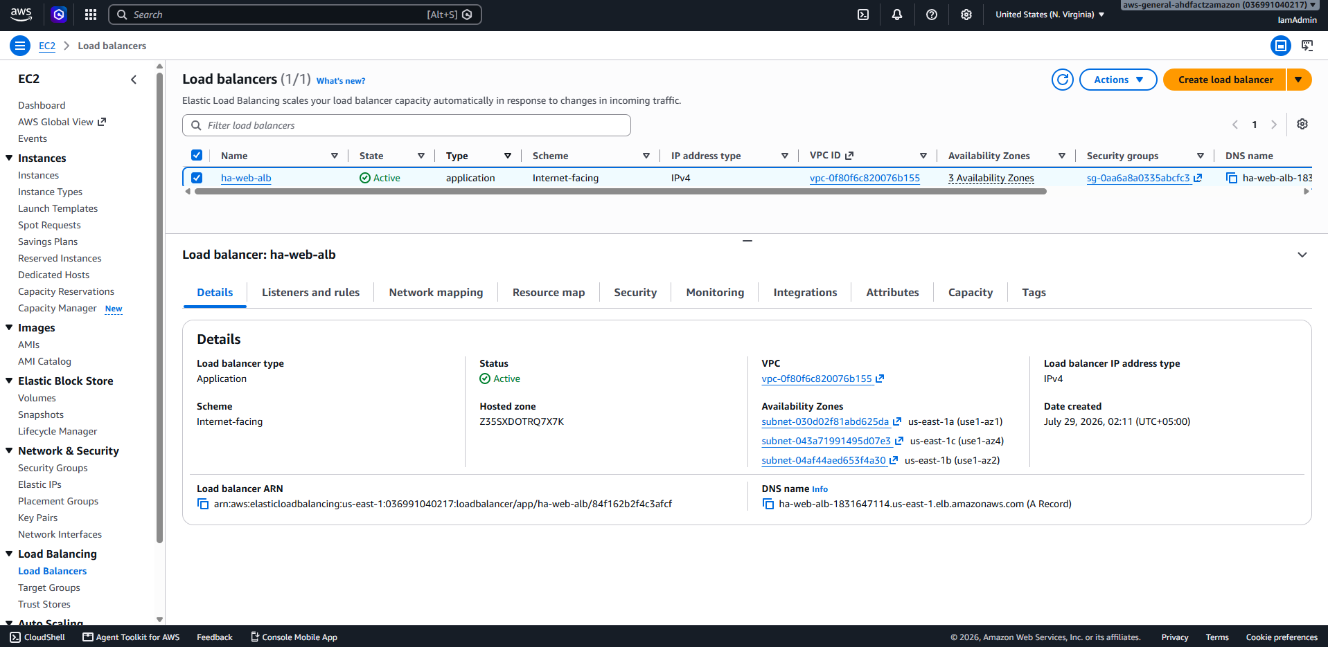Open CloudShell in the footer
Image resolution: width=1328 pixels, height=647 pixels.
[x=37, y=637]
